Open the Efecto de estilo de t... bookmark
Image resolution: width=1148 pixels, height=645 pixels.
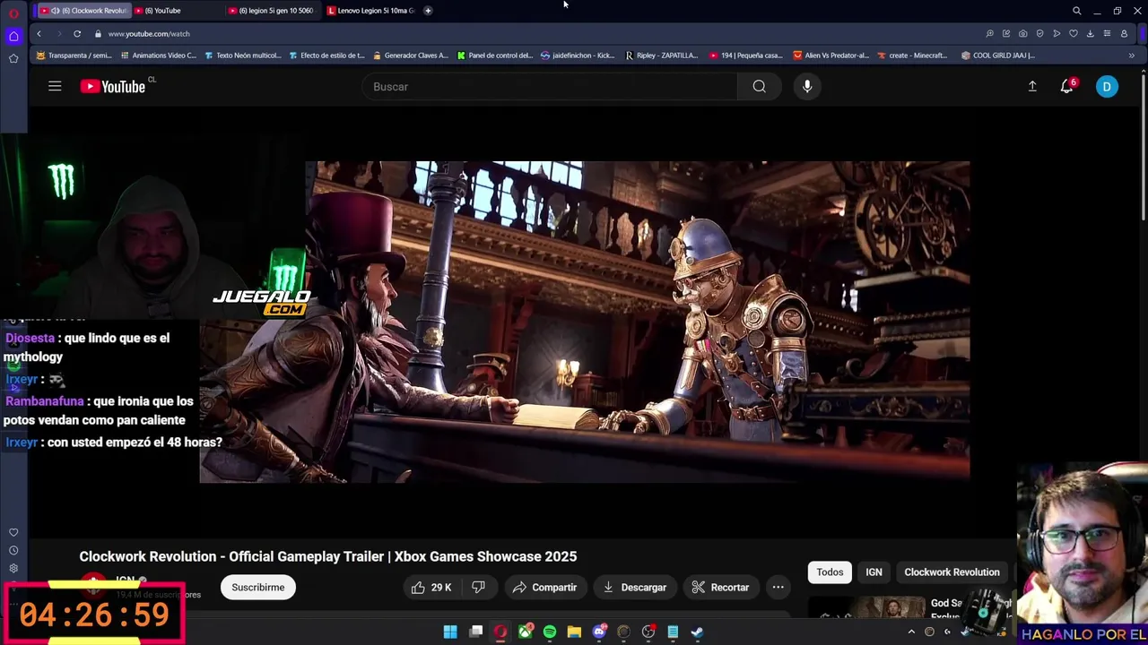tap(326, 56)
